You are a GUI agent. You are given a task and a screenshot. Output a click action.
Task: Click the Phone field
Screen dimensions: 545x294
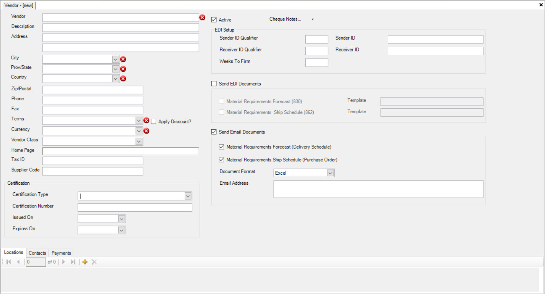tap(93, 100)
